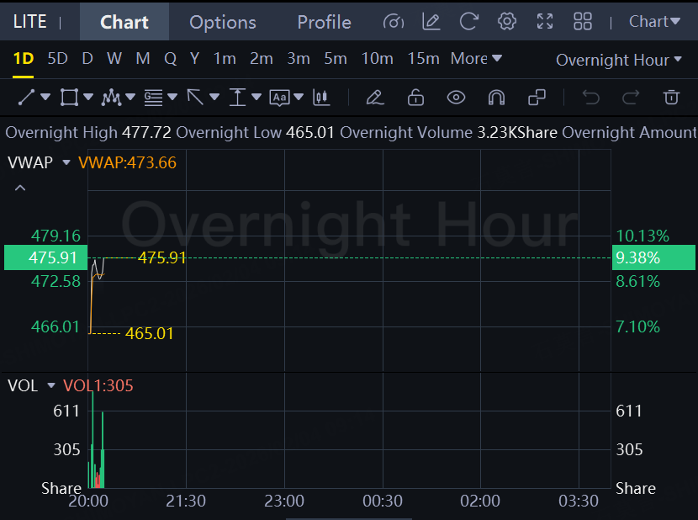
Task: Click the candlestick chart type icon
Action: 321,97
